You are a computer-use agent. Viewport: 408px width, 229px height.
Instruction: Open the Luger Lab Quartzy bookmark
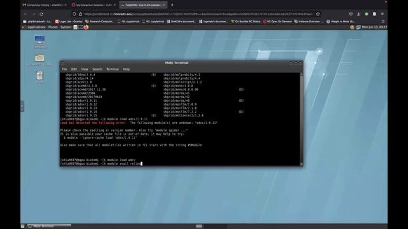coord(69,21)
